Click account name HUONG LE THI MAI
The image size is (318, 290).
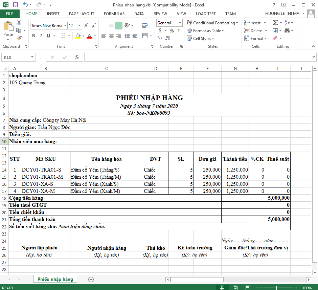coord(283,14)
